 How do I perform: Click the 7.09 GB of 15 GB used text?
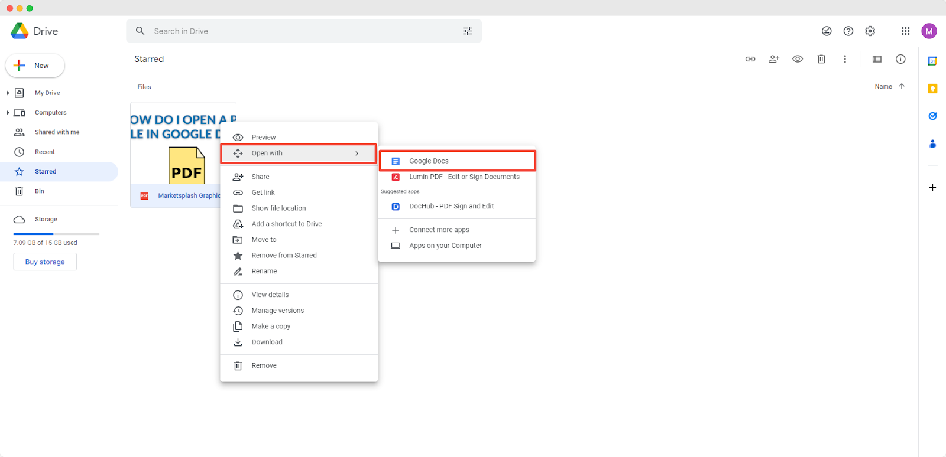[x=46, y=243]
